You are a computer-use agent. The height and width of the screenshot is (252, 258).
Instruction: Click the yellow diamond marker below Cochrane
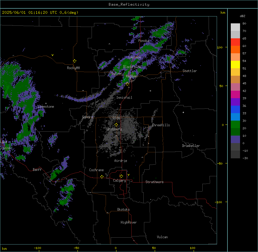click(102, 177)
